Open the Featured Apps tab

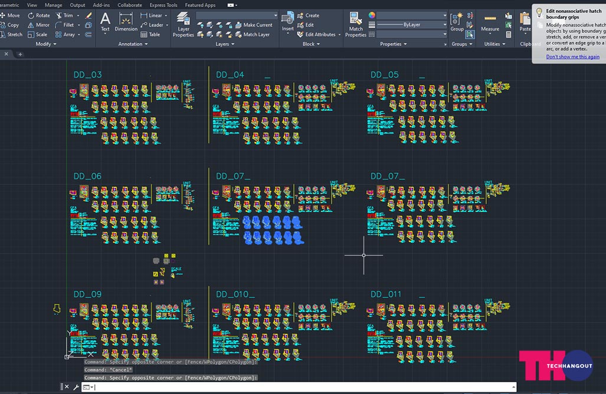200,5
